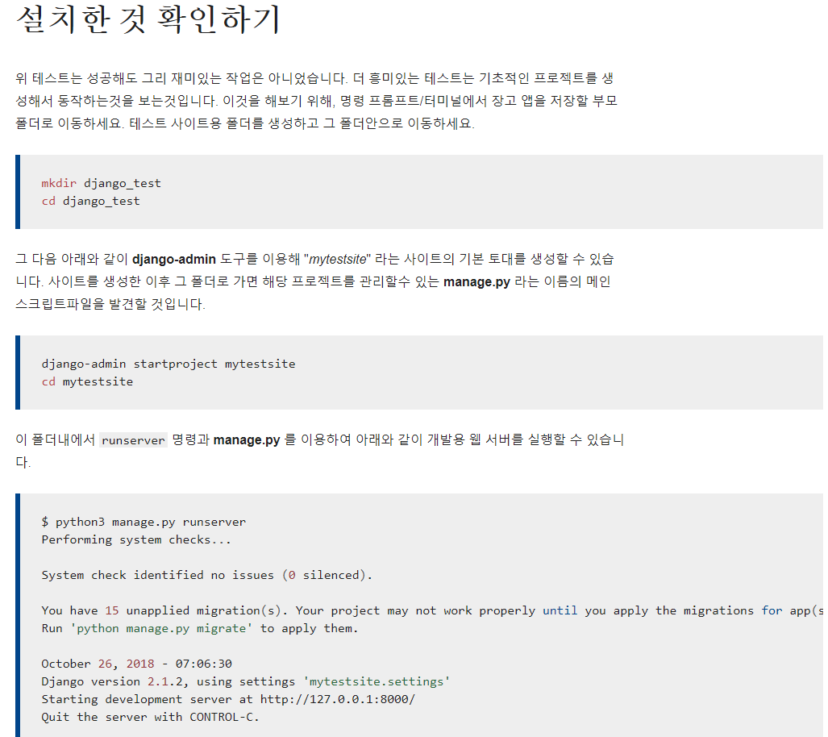Image resolution: width=828 pixels, height=737 pixels.
Task: Click the "October 26, 2018 - 07:06:30" line
Action: pyautogui.click(x=137, y=664)
